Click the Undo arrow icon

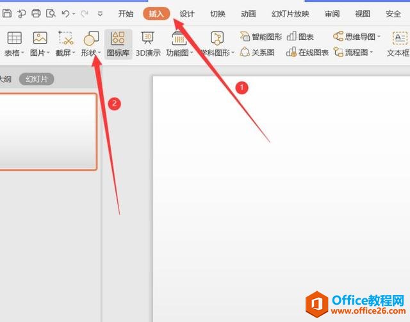pyautogui.click(x=65, y=13)
